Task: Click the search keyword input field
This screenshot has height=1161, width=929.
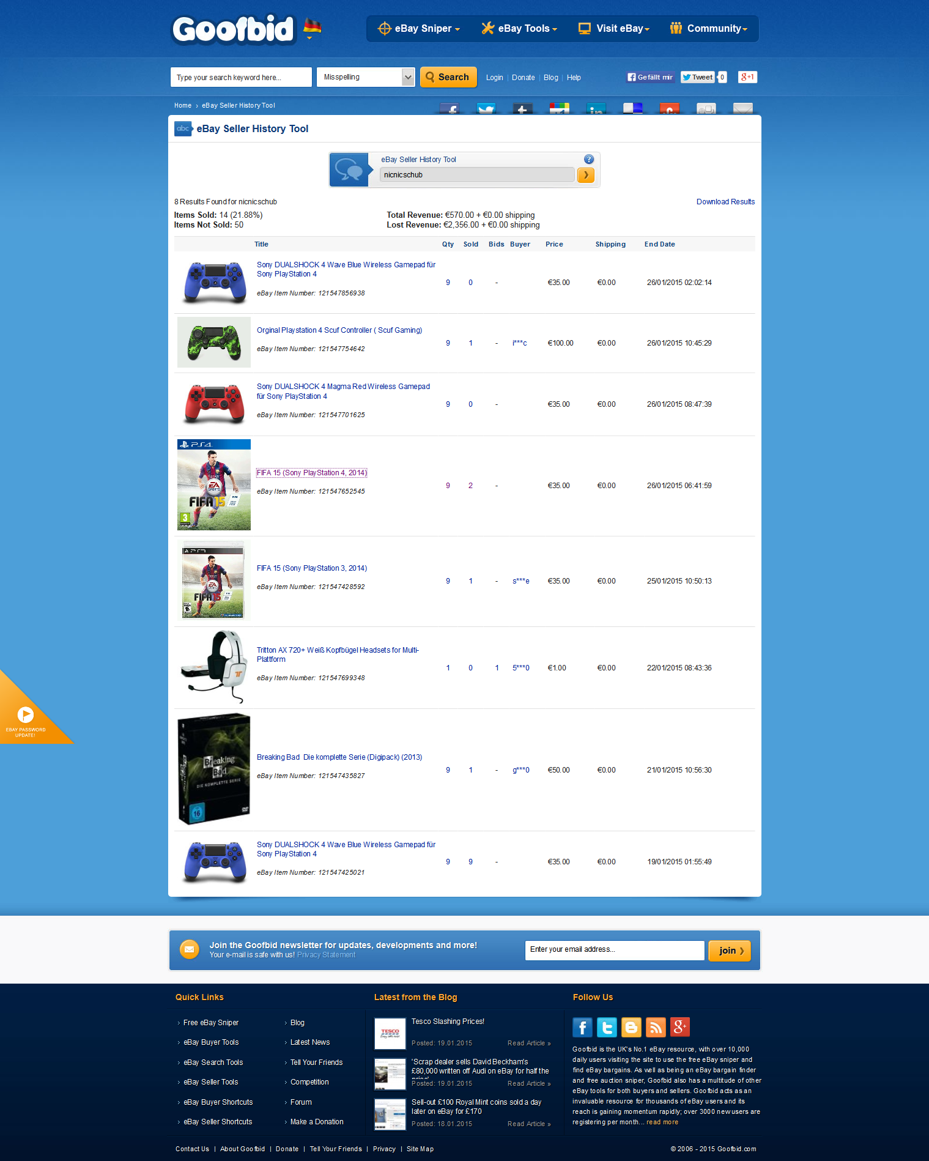Action: pyautogui.click(x=241, y=77)
